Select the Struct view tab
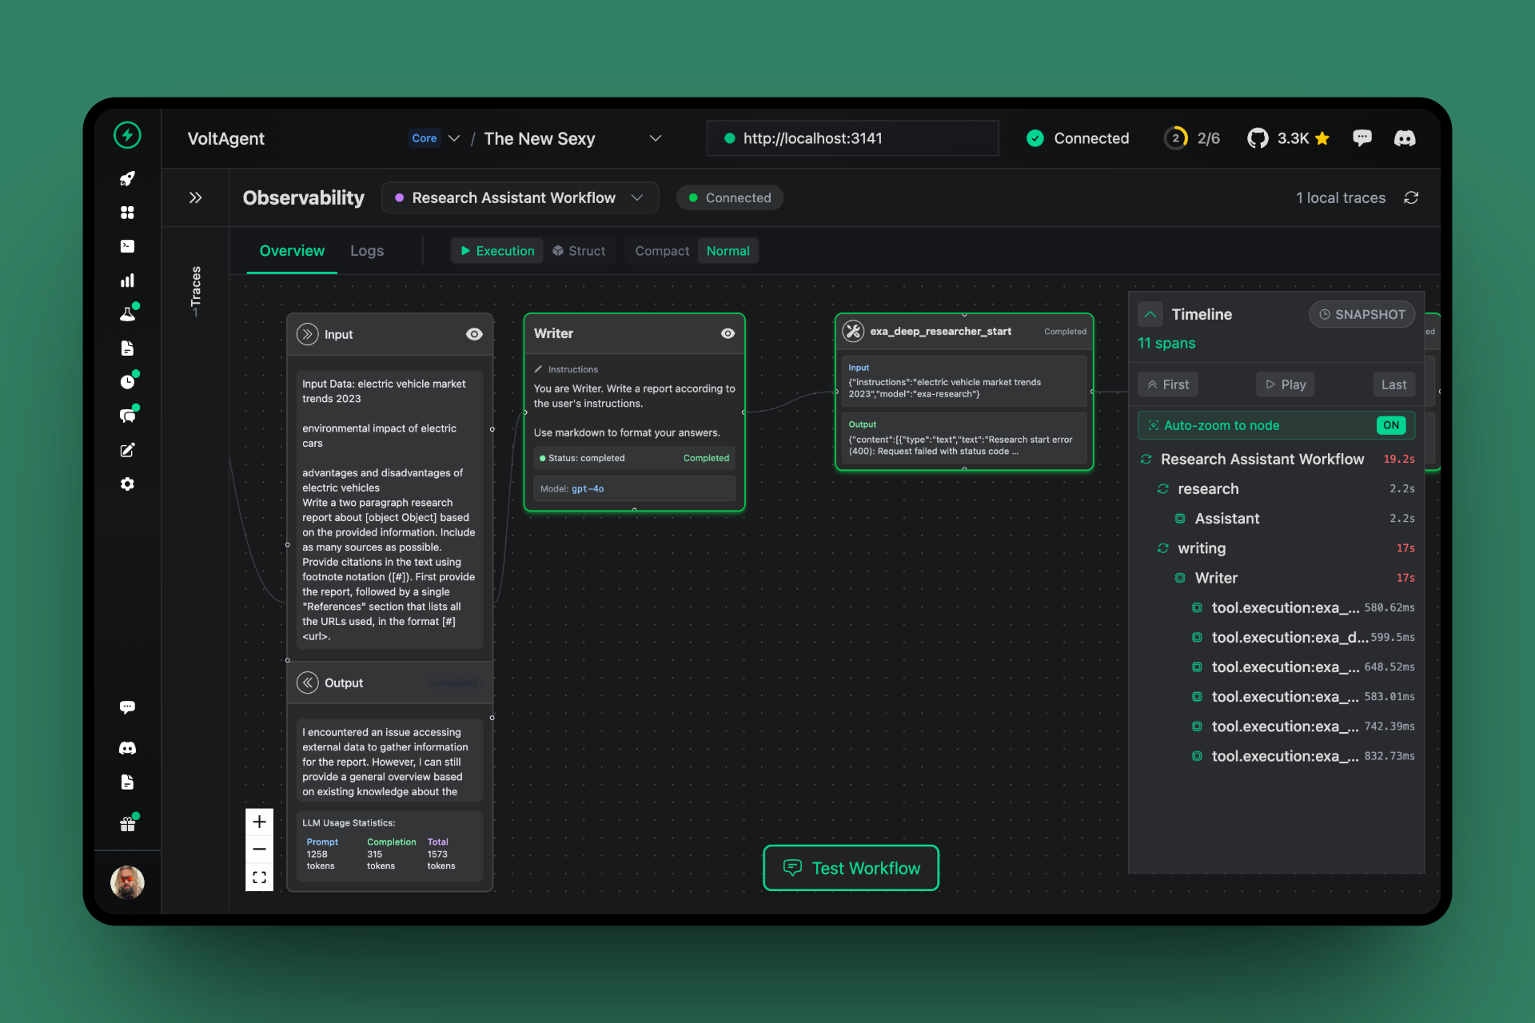The image size is (1535, 1023). click(x=579, y=251)
